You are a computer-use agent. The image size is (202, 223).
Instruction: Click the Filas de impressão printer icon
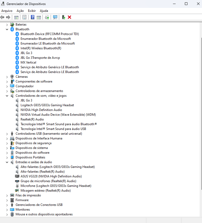pos(12,195)
